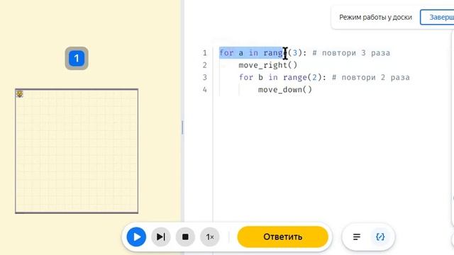Click the robot character on the grid

[19, 94]
